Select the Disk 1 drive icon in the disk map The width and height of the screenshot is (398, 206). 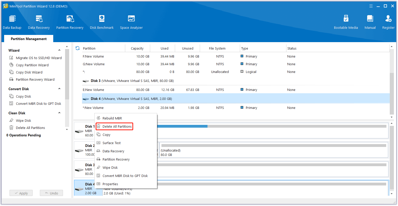point(79,131)
